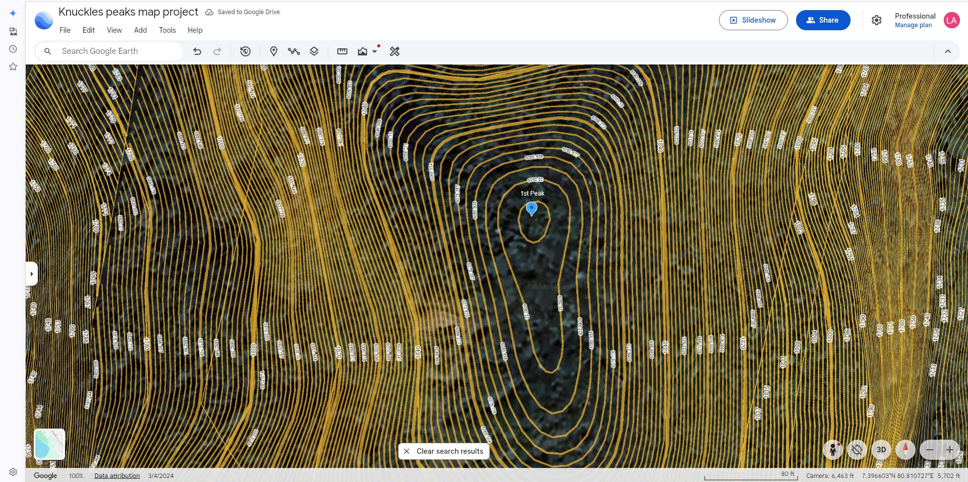Open the Tools menu
Image resolution: width=968 pixels, height=482 pixels.
(167, 30)
